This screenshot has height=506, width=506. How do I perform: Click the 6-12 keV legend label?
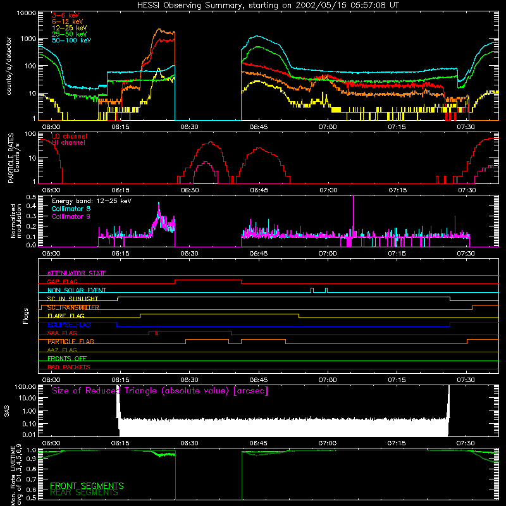67,22
